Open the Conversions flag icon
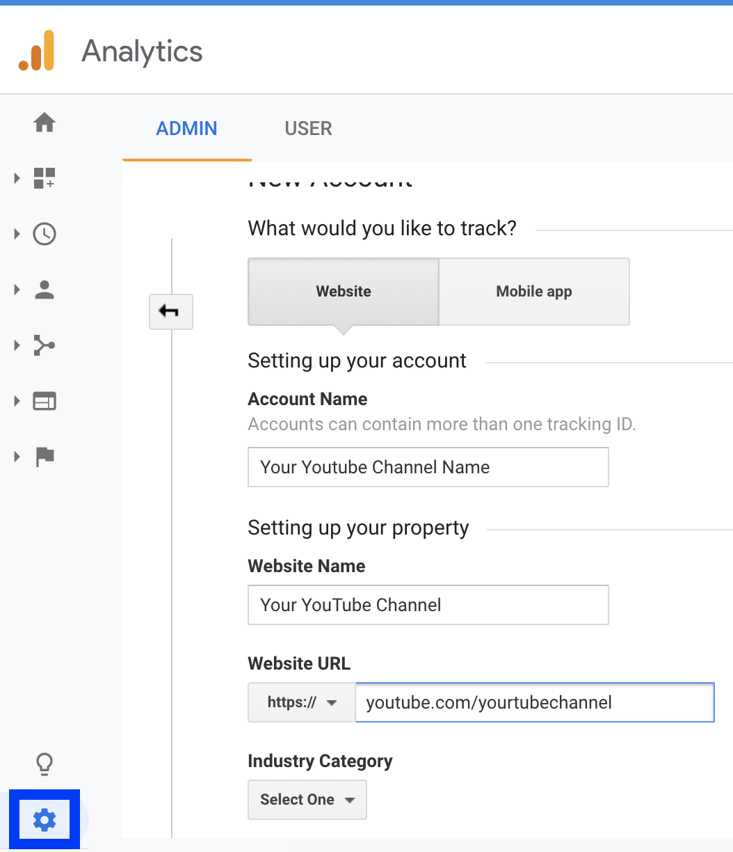Screen dimensions: 733x852 tap(45, 457)
